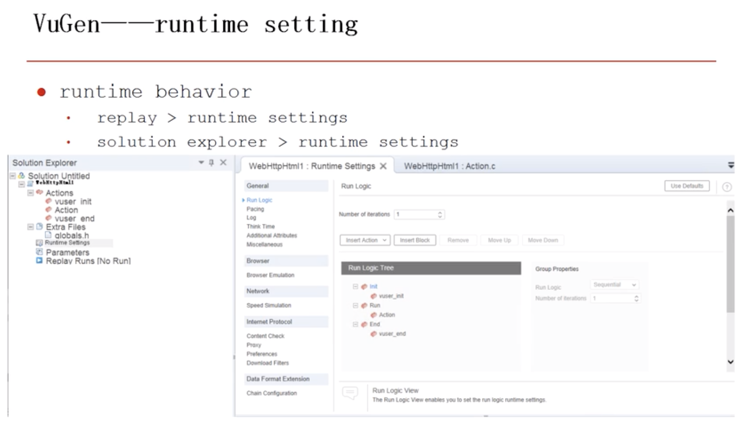Select Log settings category
Screen dimensions: 753x421
[x=251, y=218]
